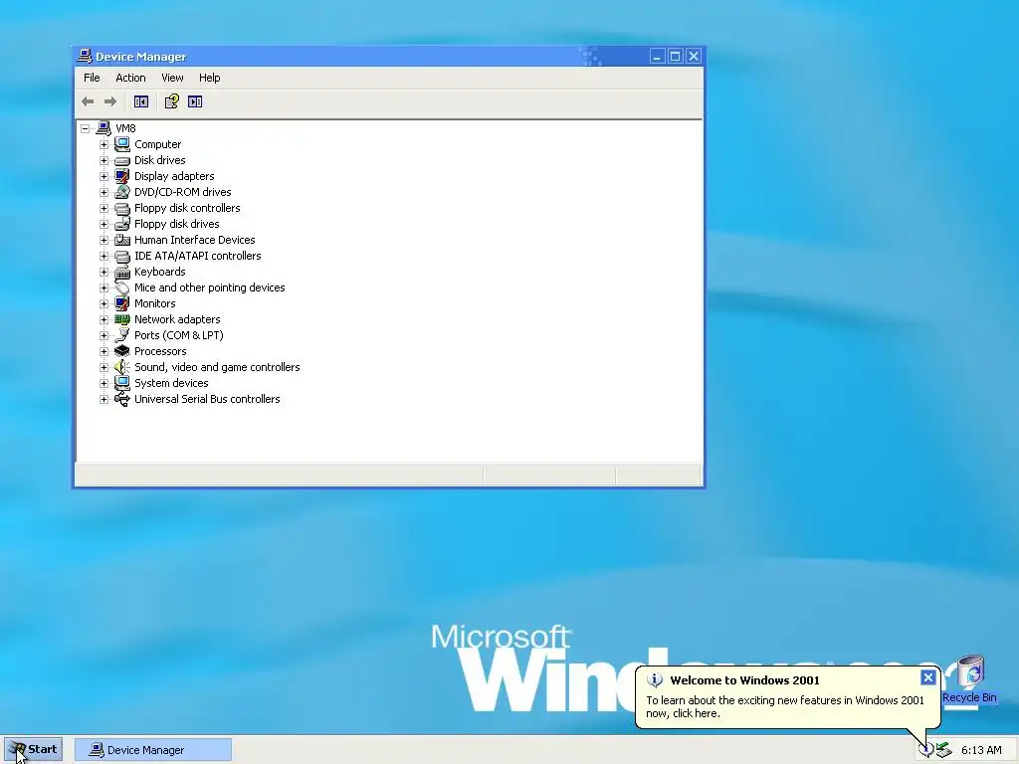Expand the Processors node
This screenshot has height=764, width=1019.
[103, 351]
